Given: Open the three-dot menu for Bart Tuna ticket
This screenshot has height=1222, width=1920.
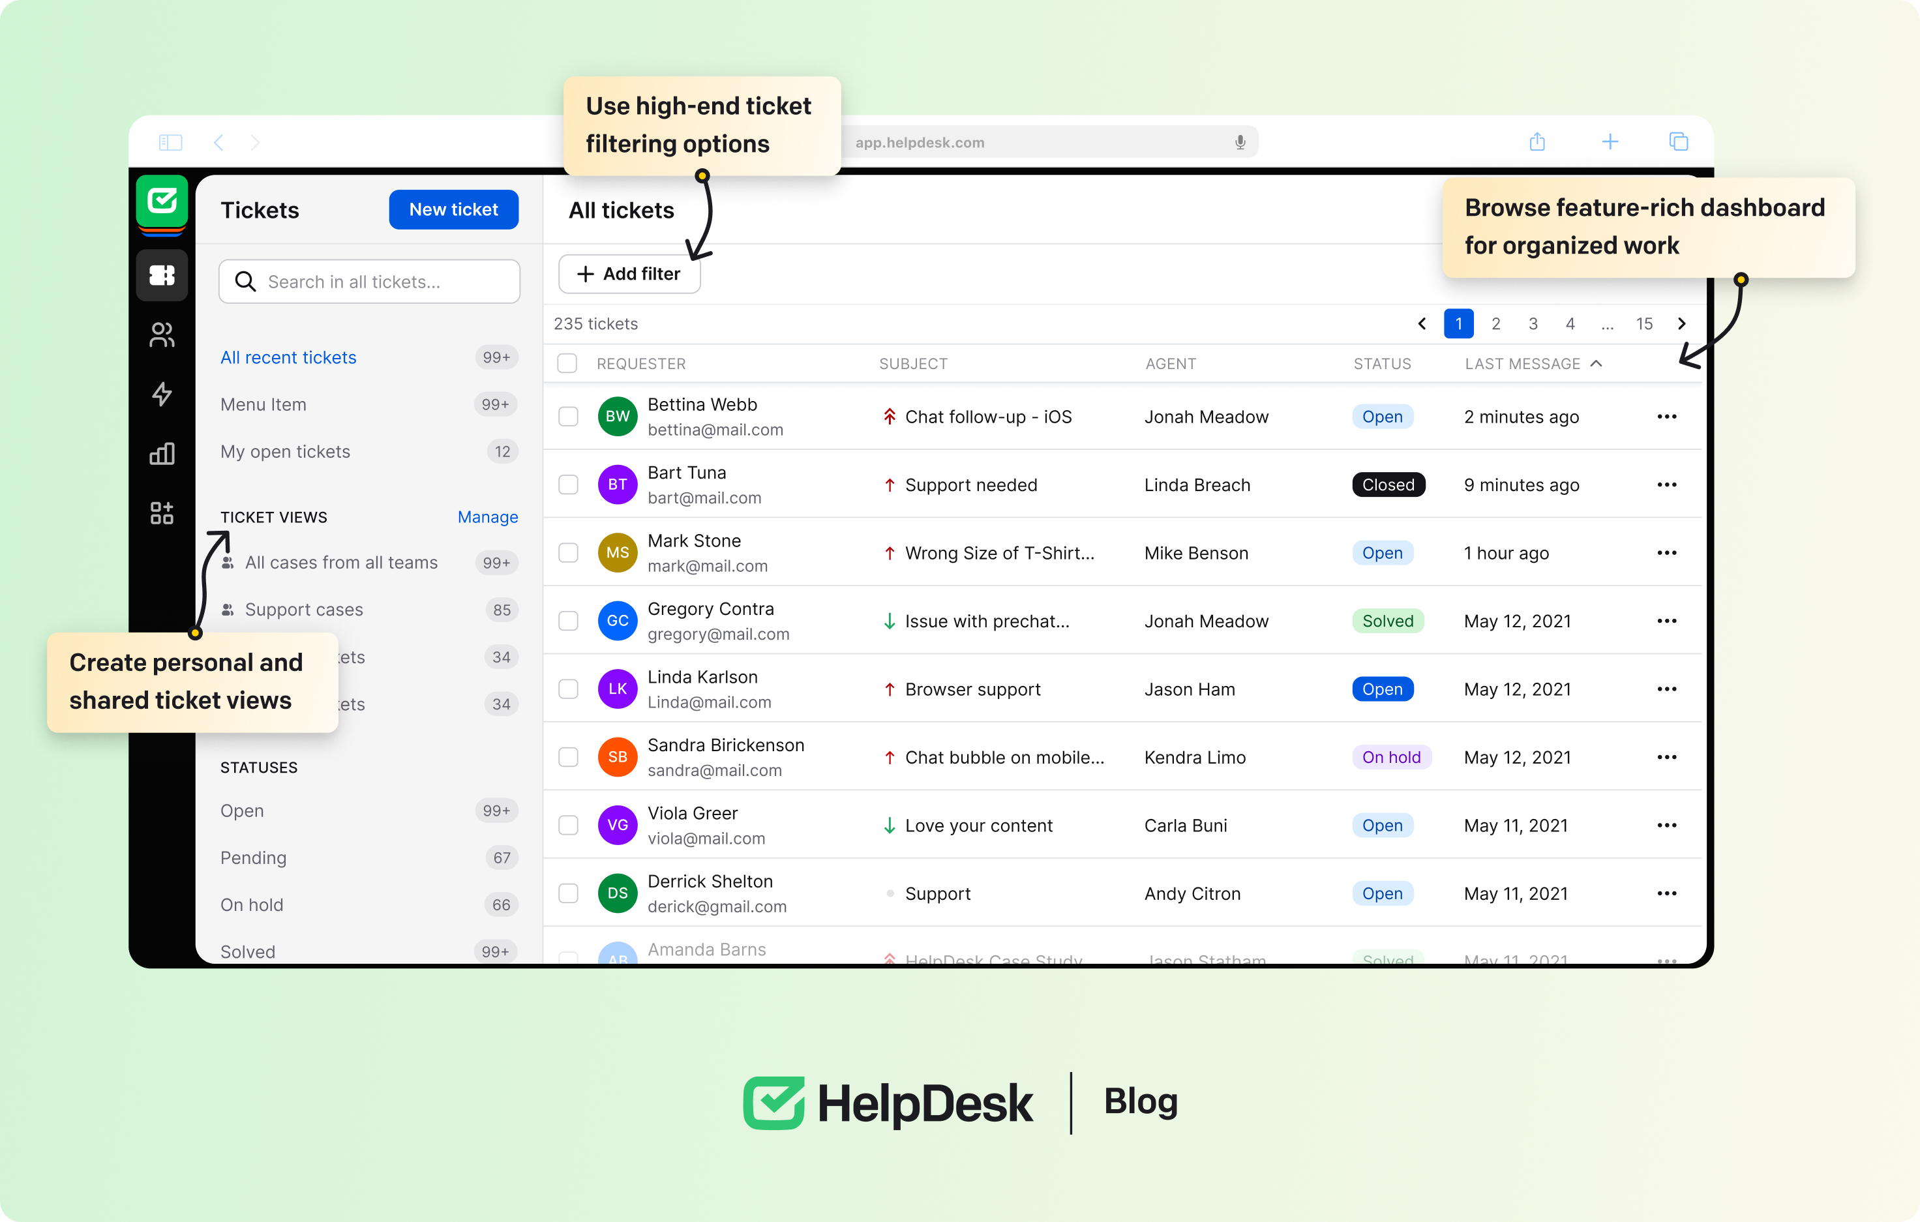Looking at the screenshot, I should [1666, 484].
